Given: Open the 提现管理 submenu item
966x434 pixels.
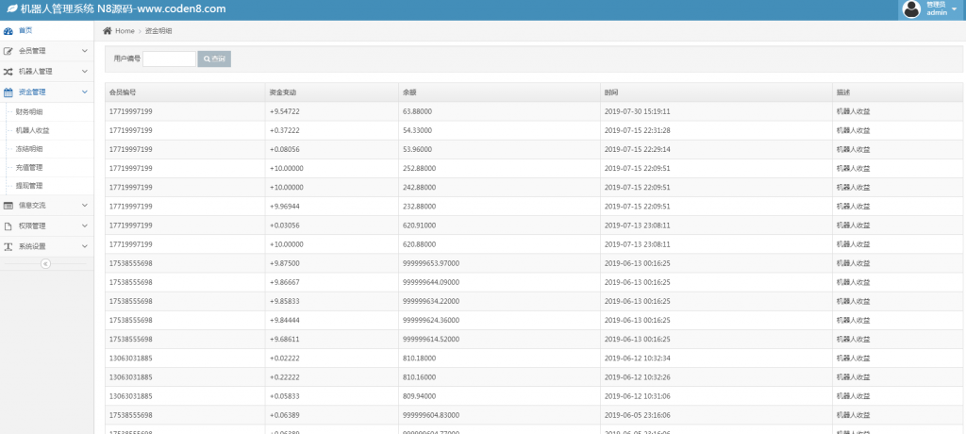Looking at the screenshot, I should pyautogui.click(x=29, y=186).
